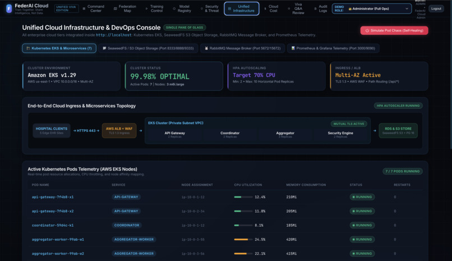
Task: Open Model Registry page
Action: (x=182, y=8)
